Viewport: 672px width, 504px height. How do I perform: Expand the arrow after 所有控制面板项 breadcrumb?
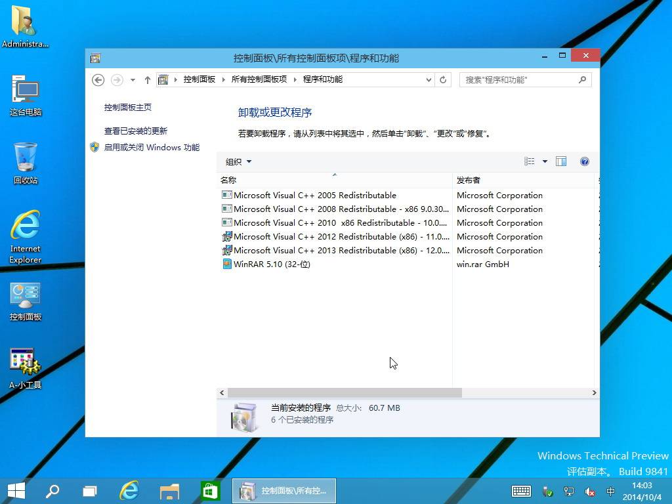click(x=295, y=79)
